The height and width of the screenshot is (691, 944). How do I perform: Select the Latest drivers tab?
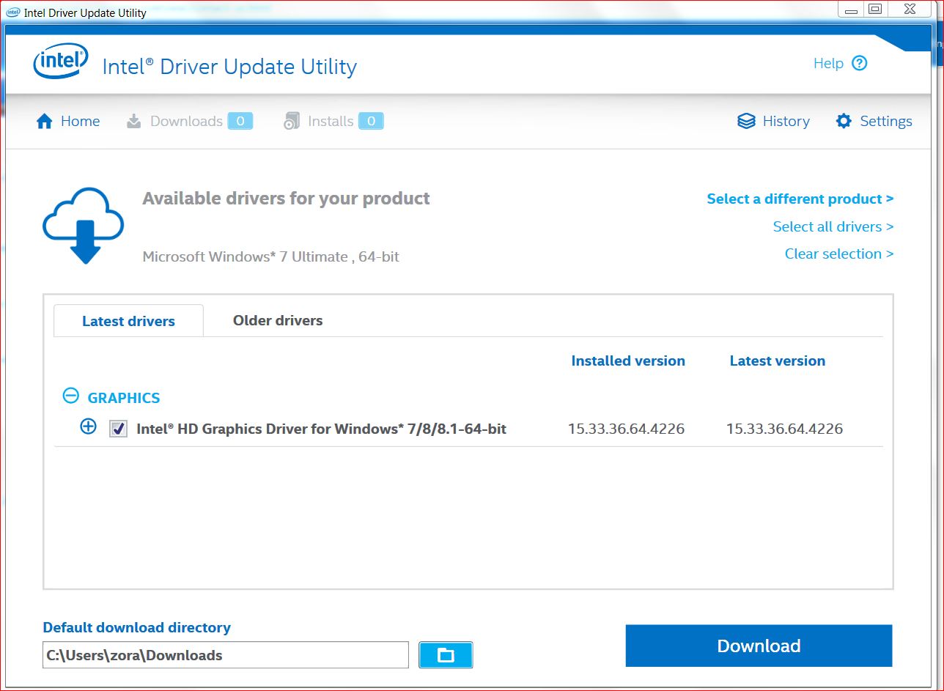click(x=128, y=321)
